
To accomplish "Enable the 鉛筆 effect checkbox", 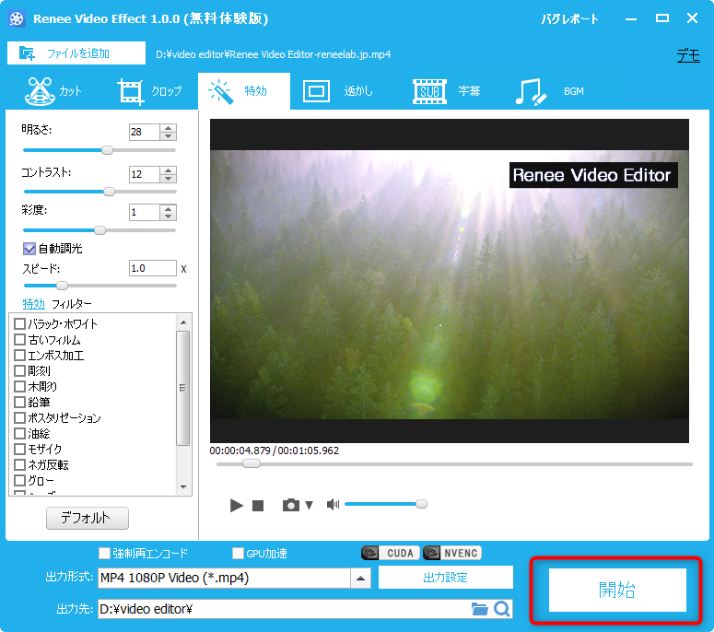I will [x=19, y=402].
